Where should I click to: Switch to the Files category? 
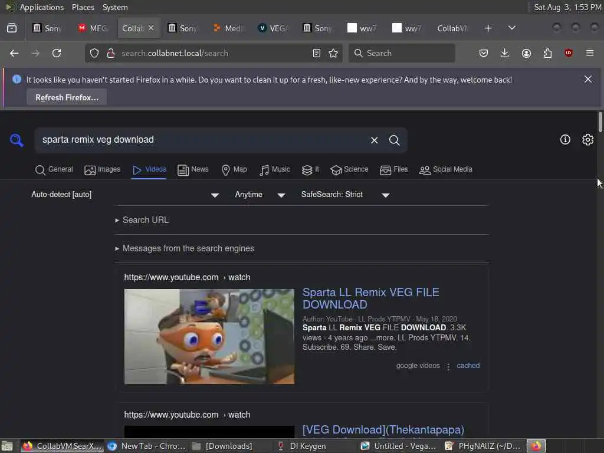click(x=393, y=169)
